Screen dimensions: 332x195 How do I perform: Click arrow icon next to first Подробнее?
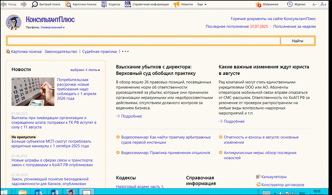(x=118, y=116)
